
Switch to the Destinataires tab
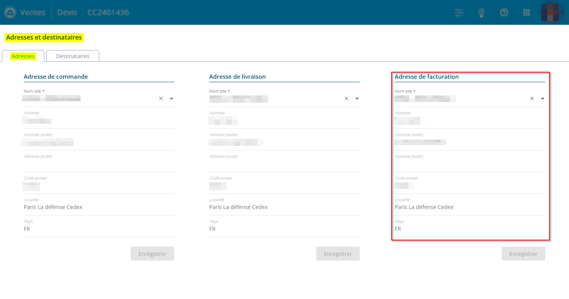73,56
